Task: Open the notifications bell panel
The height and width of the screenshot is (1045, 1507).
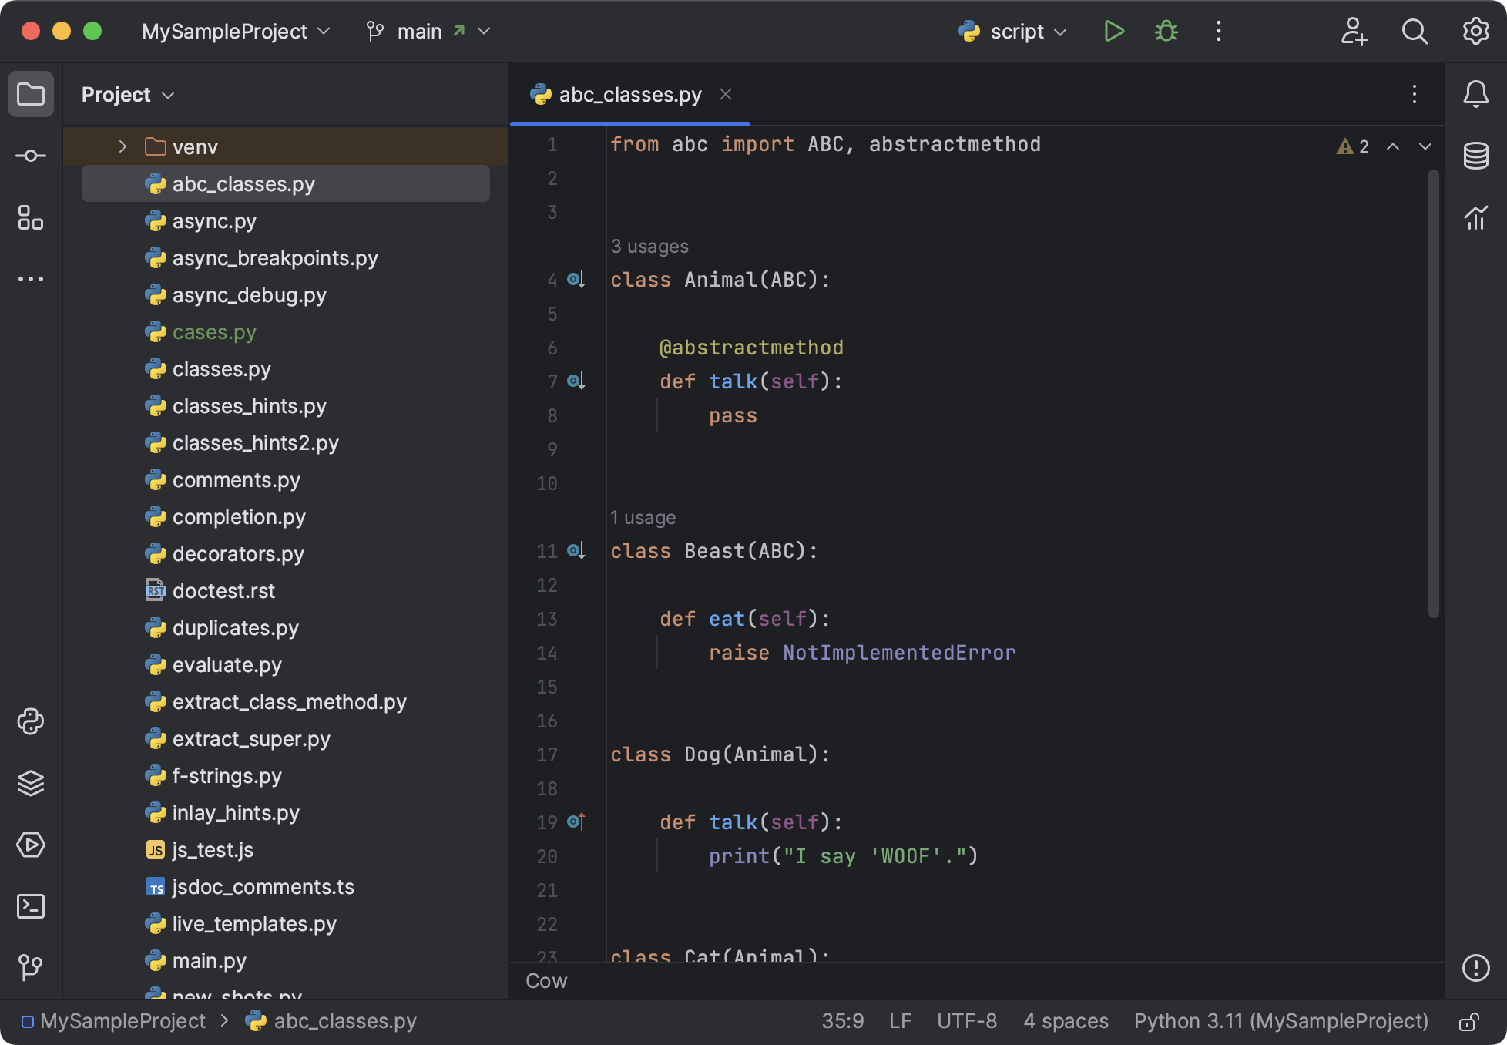Action: click(x=1476, y=94)
